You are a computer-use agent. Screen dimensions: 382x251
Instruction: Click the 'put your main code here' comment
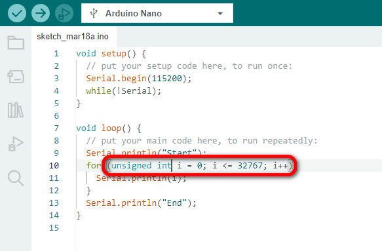(x=202, y=141)
